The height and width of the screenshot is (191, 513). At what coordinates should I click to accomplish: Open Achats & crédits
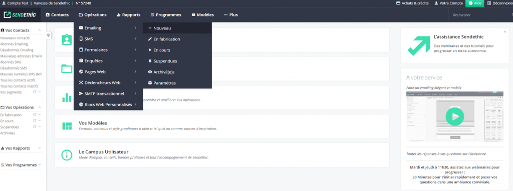point(412,3)
